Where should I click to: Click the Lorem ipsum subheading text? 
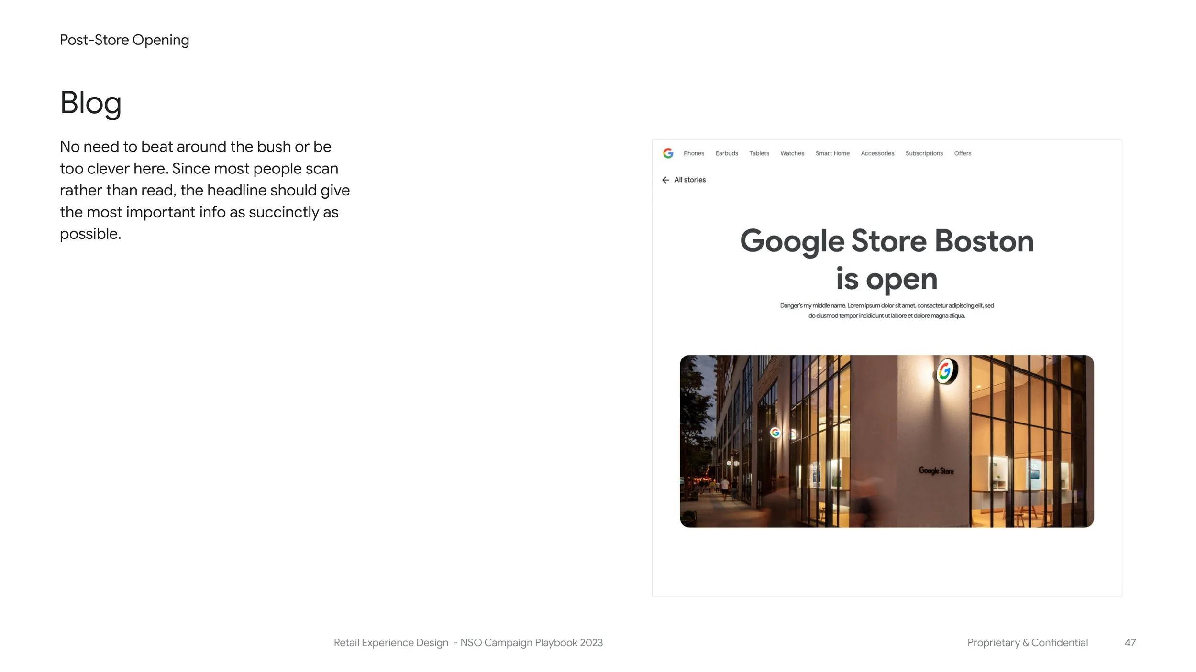[886, 311]
